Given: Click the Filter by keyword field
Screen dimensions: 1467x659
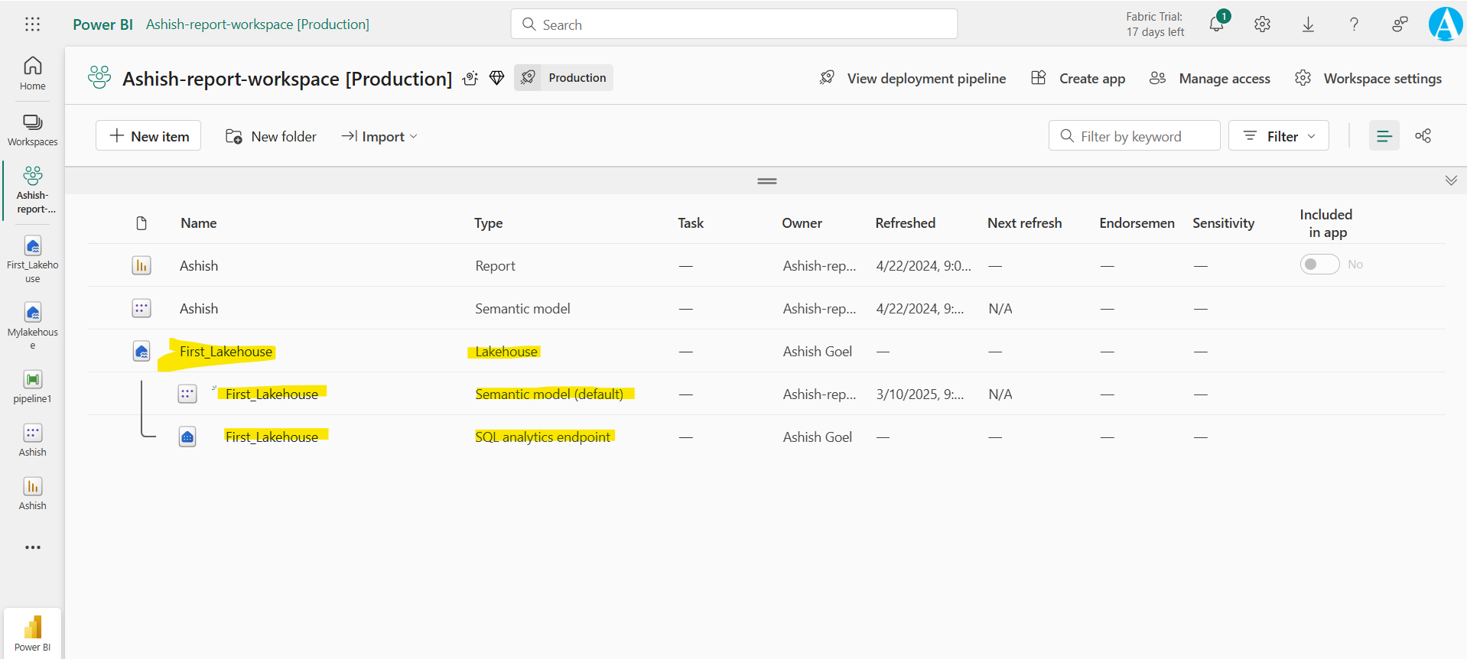Looking at the screenshot, I should [x=1134, y=136].
